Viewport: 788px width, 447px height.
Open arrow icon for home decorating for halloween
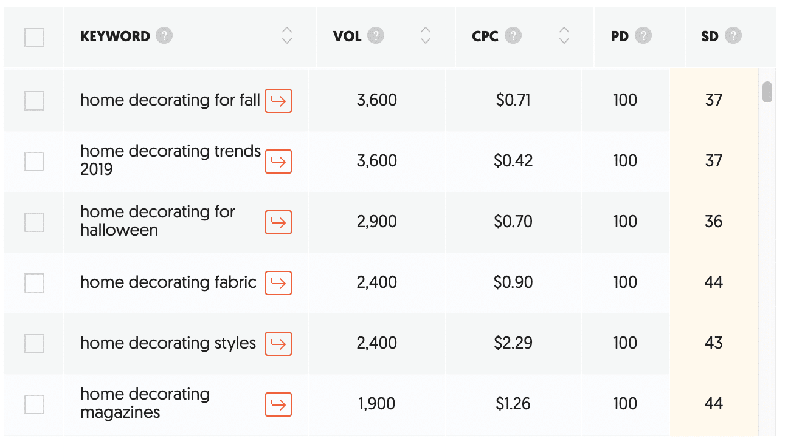click(278, 222)
